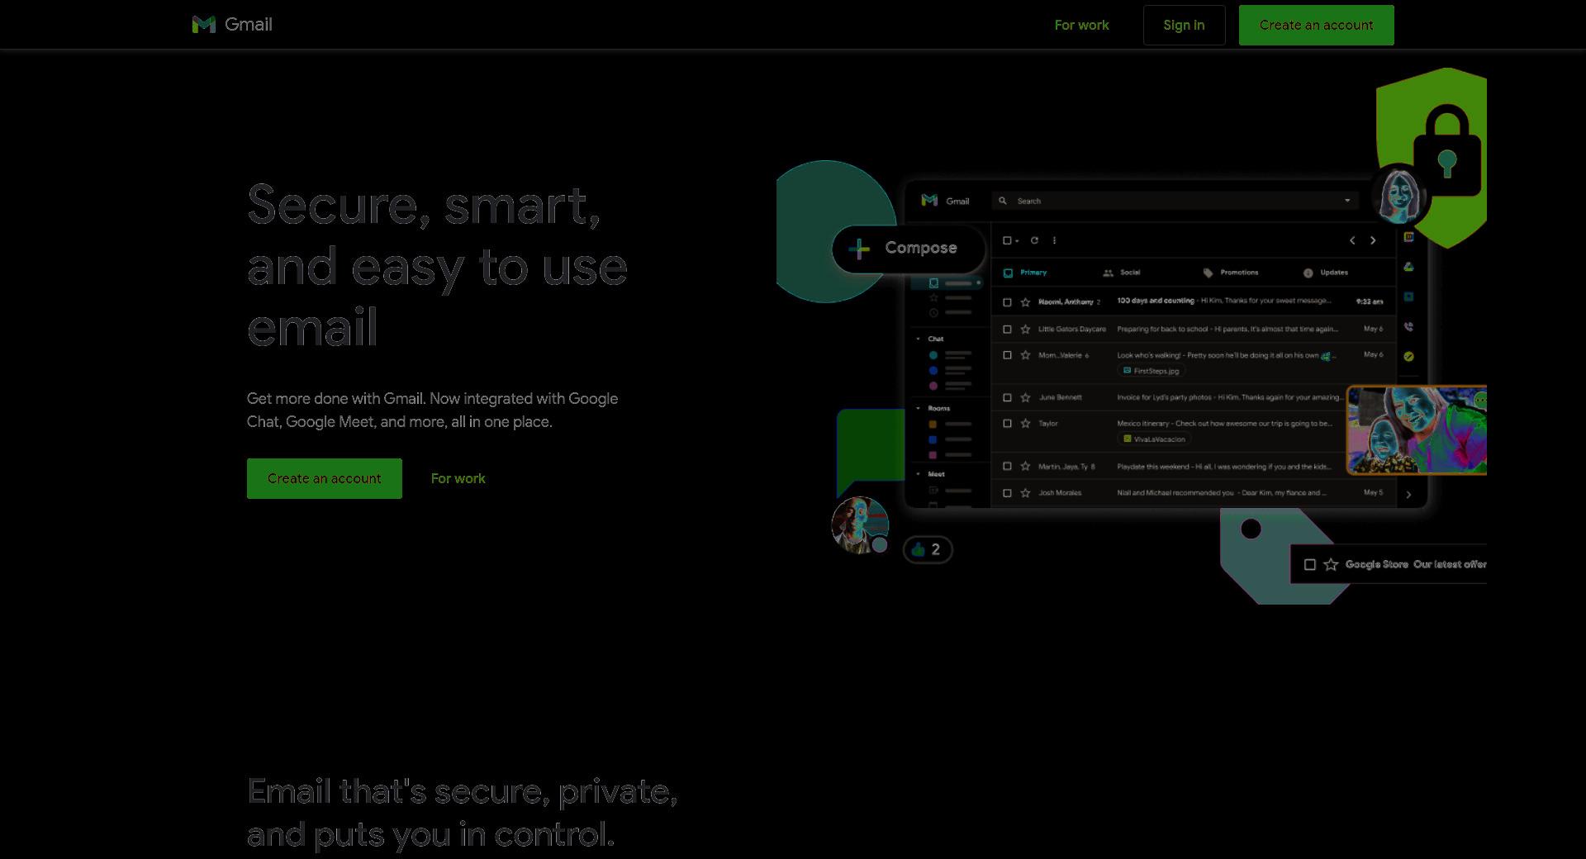
Task: Open the three-dot more menu in toolbar
Action: [1054, 240]
